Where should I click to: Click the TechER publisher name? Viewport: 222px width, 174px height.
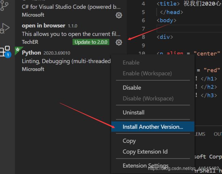pos(30,42)
